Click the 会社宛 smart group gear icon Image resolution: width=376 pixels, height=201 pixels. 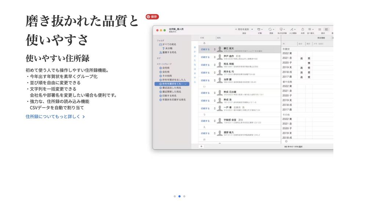pyautogui.click(x=160, y=72)
